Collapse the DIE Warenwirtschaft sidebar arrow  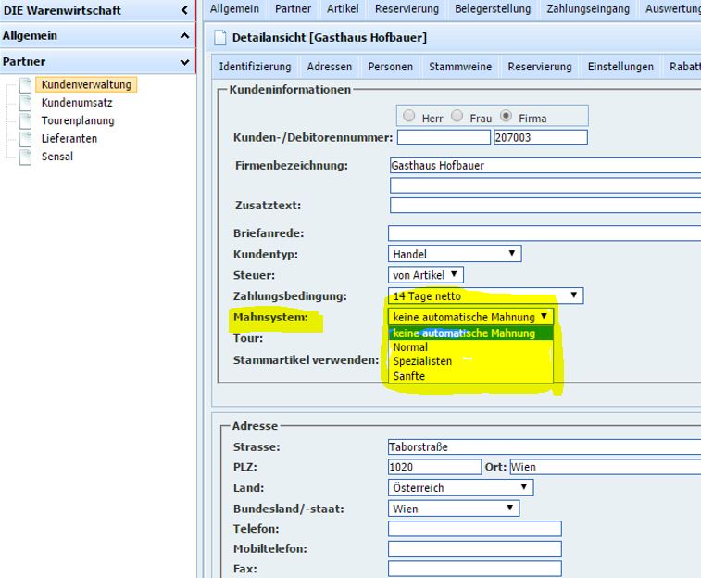tap(184, 10)
